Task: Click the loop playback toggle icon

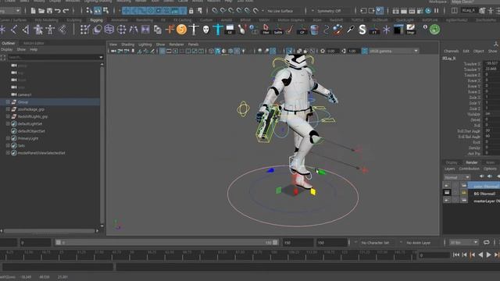Action: pyautogui.click(x=486, y=243)
